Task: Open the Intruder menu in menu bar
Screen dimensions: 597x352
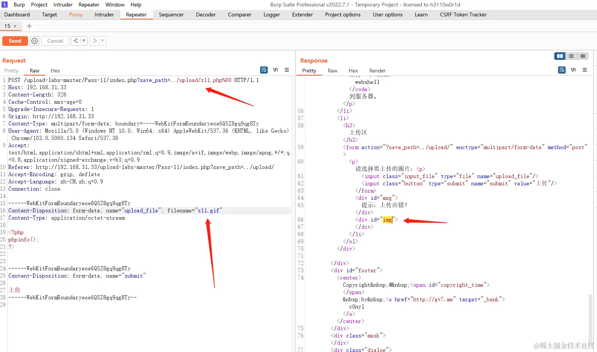Action: tap(63, 5)
